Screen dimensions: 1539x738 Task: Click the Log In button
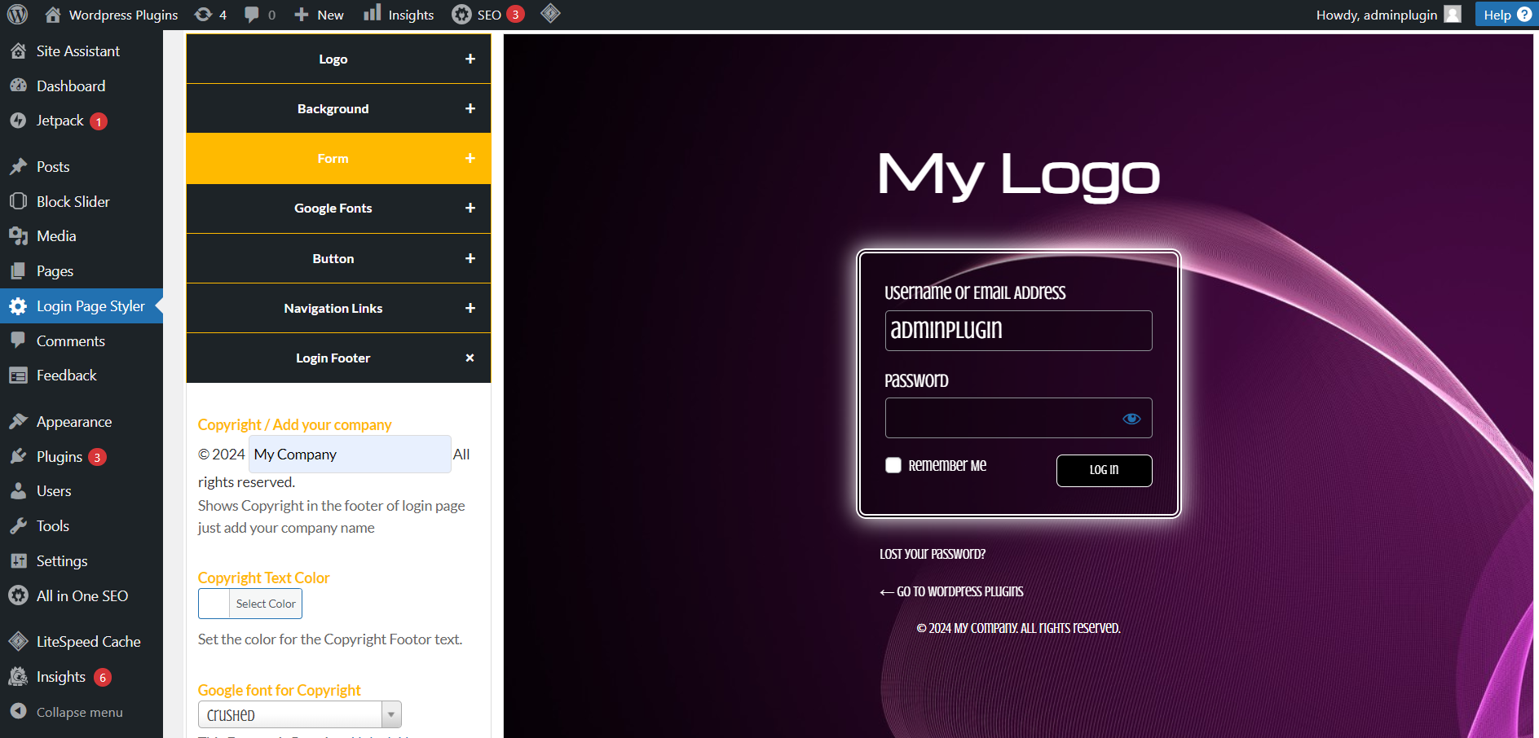(x=1104, y=470)
